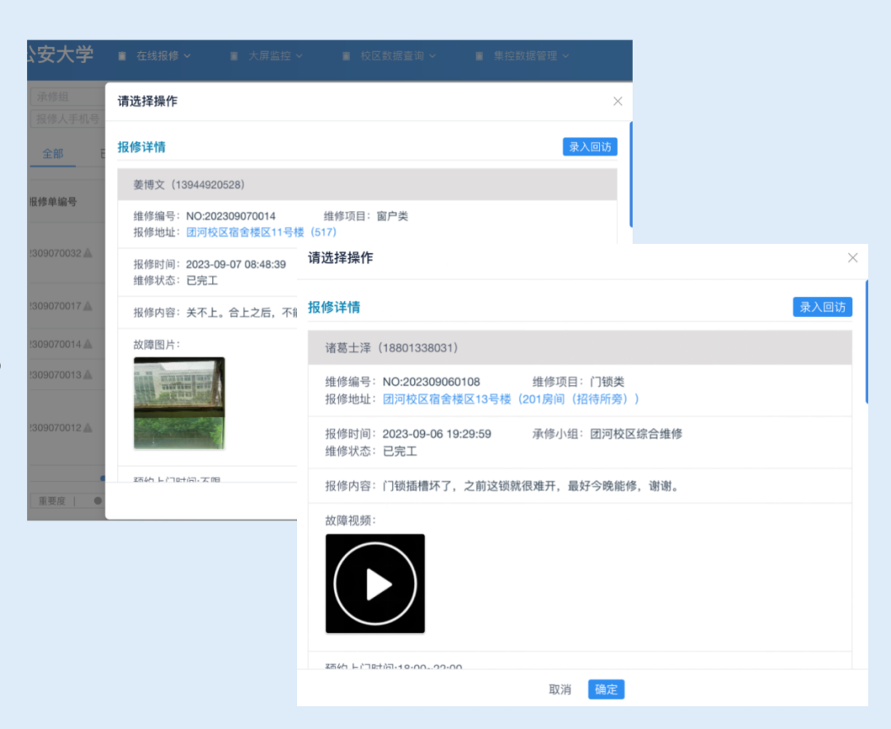Open the fault image thumbnail
Viewport: 891px width, 729px height.
click(179, 403)
